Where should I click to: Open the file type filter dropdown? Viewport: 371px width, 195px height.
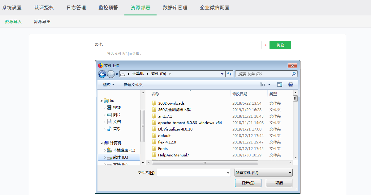(x=263, y=173)
